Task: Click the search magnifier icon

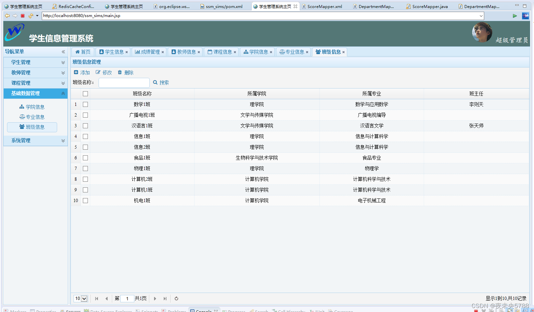Action: (x=155, y=82)
